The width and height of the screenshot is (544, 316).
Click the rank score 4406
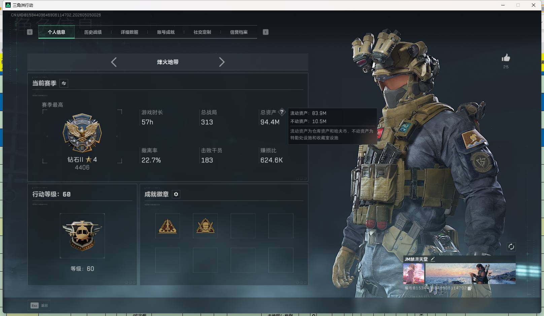82,168
